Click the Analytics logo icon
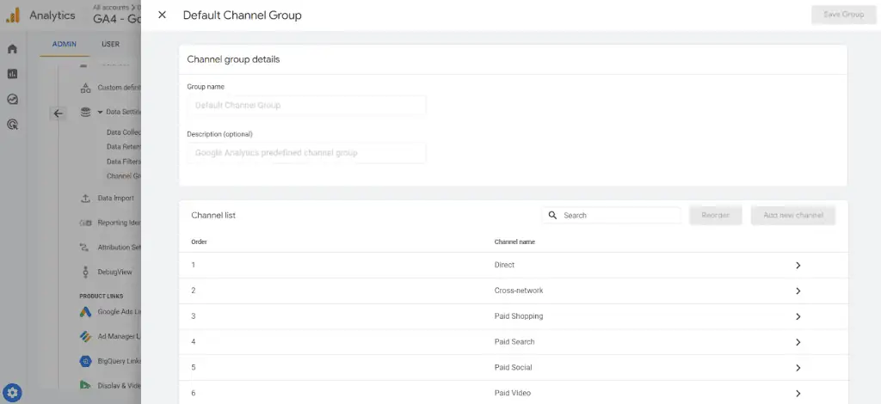 click(x=13, y=15)
